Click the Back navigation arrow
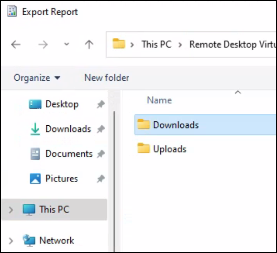Viewport: 277px width, 253px height. (16, 45)
